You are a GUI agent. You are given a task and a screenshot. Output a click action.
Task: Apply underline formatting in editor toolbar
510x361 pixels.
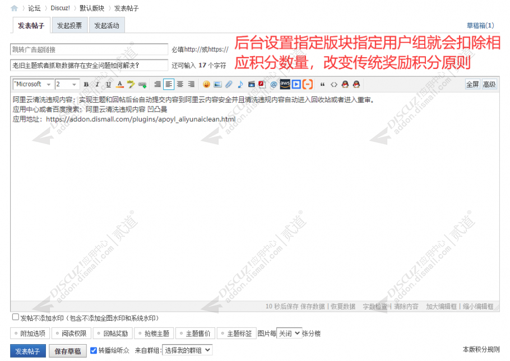[109, 85]
